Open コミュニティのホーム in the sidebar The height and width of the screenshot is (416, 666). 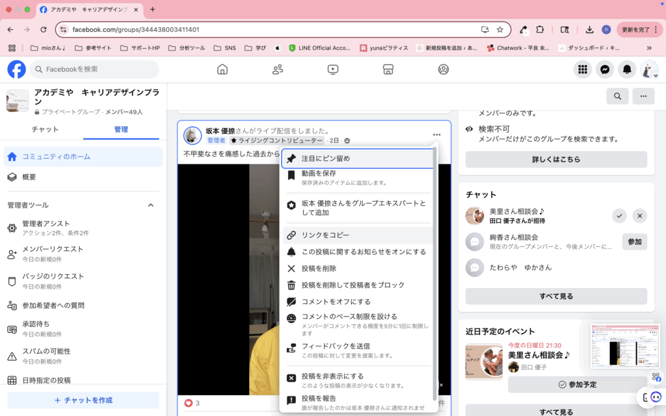[83, 157]
